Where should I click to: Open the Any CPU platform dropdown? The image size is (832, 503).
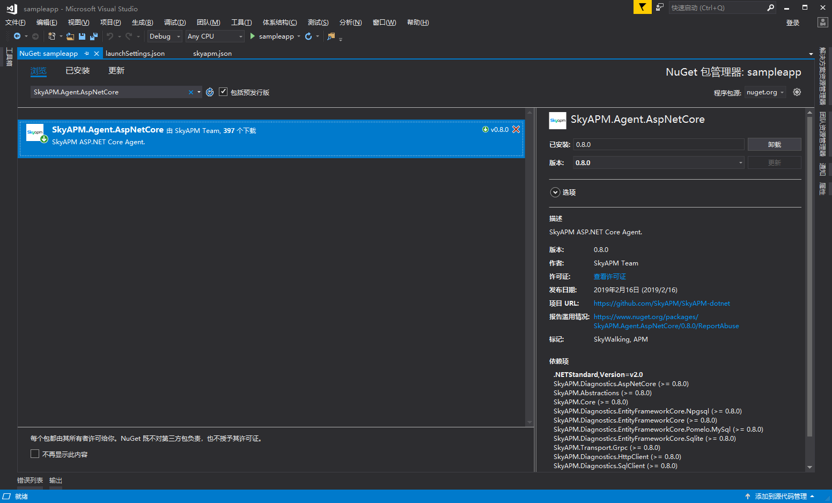215,36
